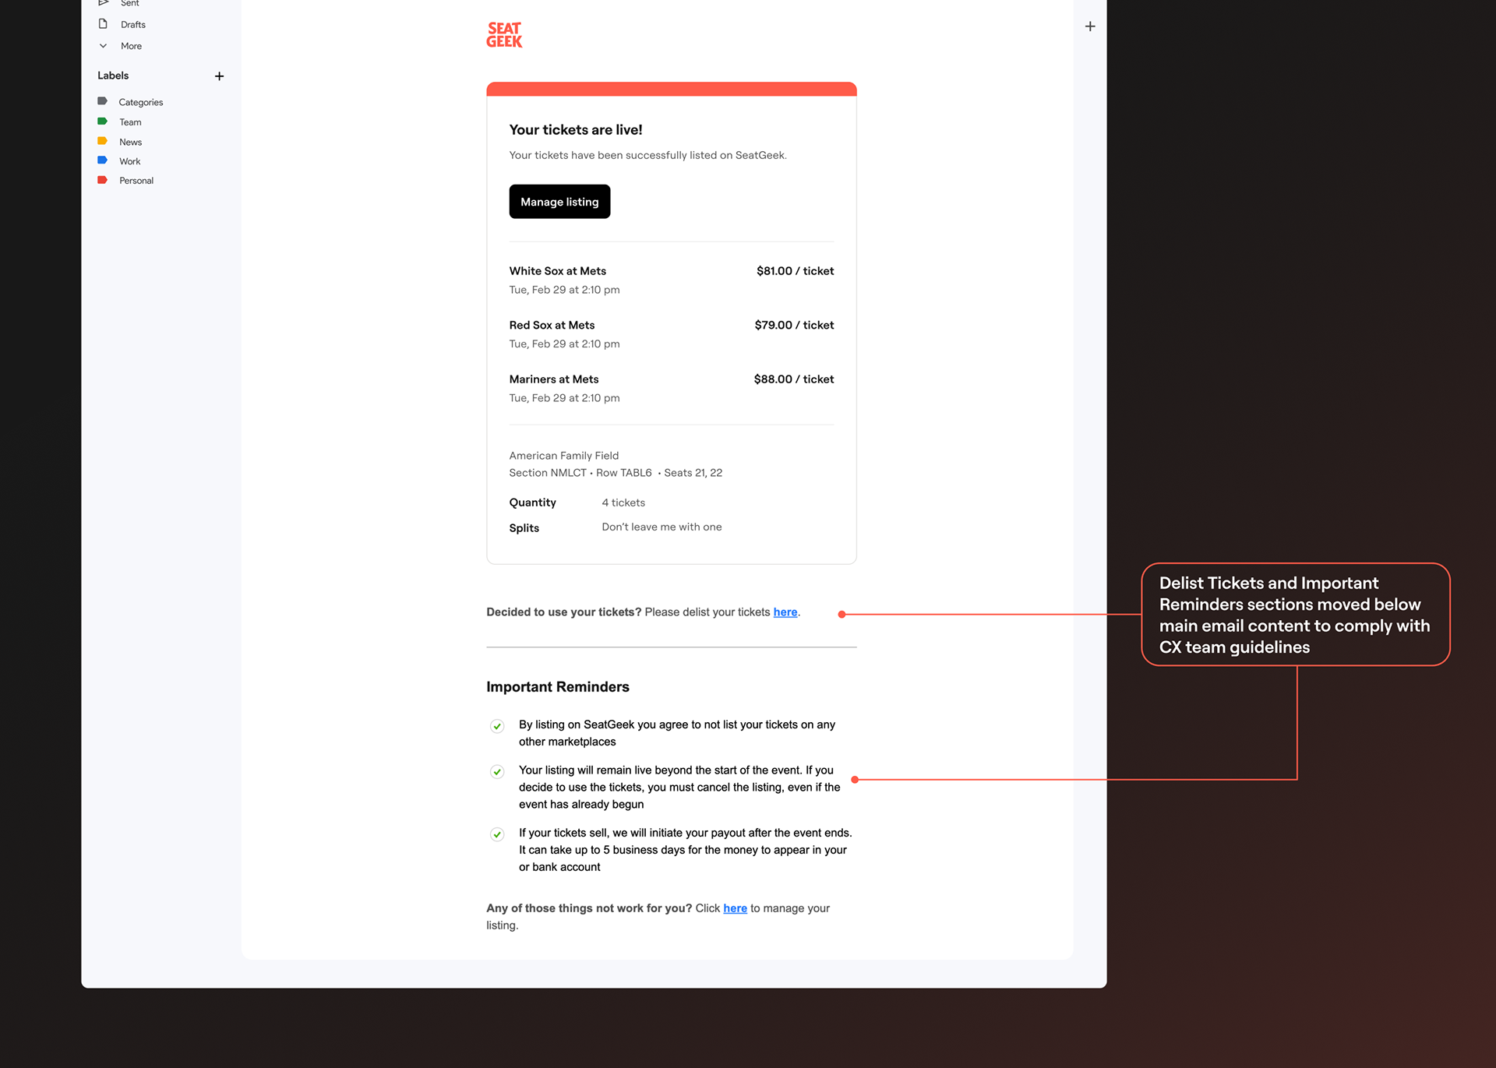Screen dimensions: 1496x1068
Task: Click the SeatGeek logo
Action: [504, 35]
